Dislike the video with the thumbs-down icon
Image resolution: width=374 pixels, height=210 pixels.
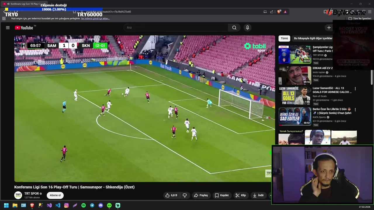click(x=185, y=195)
